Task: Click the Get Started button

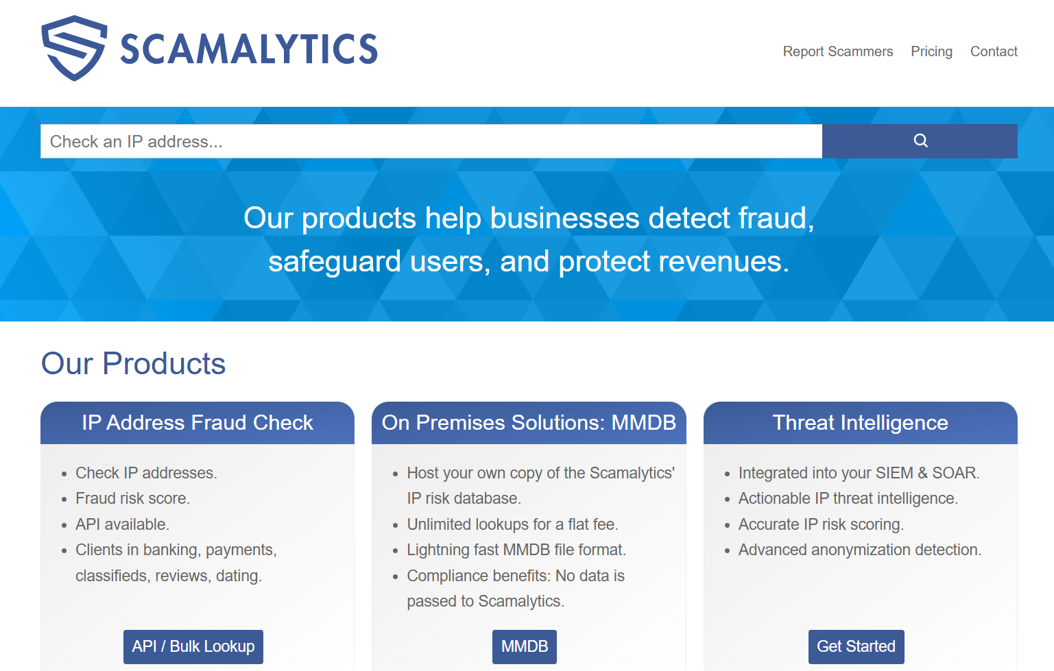Action: pyautogui.click(x=856, y=646)
